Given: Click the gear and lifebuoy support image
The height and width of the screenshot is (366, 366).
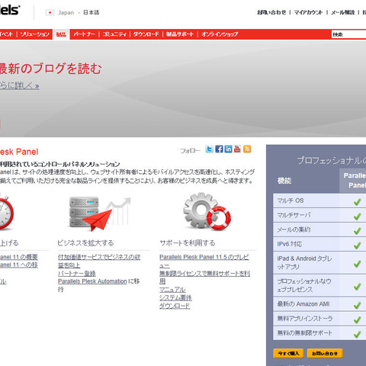Looking at the screenshot, I should pos(207,211).
